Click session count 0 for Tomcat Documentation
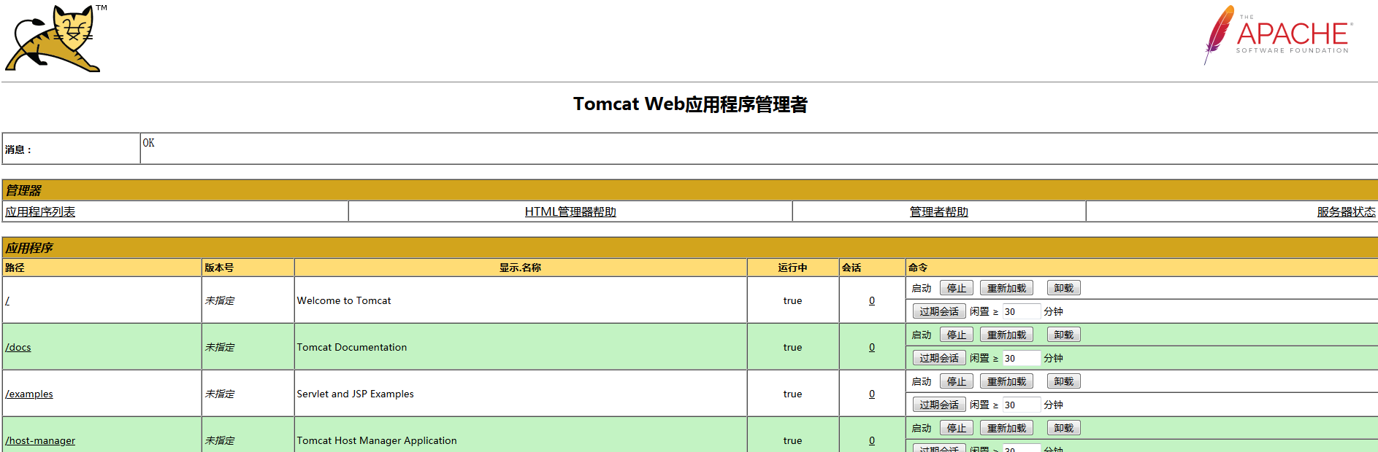This screenshot has width=1378, height=452. coord(872,347)
